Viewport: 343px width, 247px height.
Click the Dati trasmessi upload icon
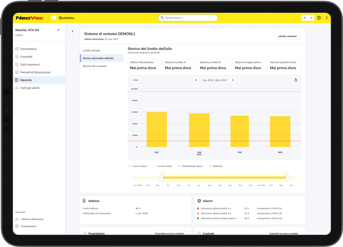(x=17, y=64)
